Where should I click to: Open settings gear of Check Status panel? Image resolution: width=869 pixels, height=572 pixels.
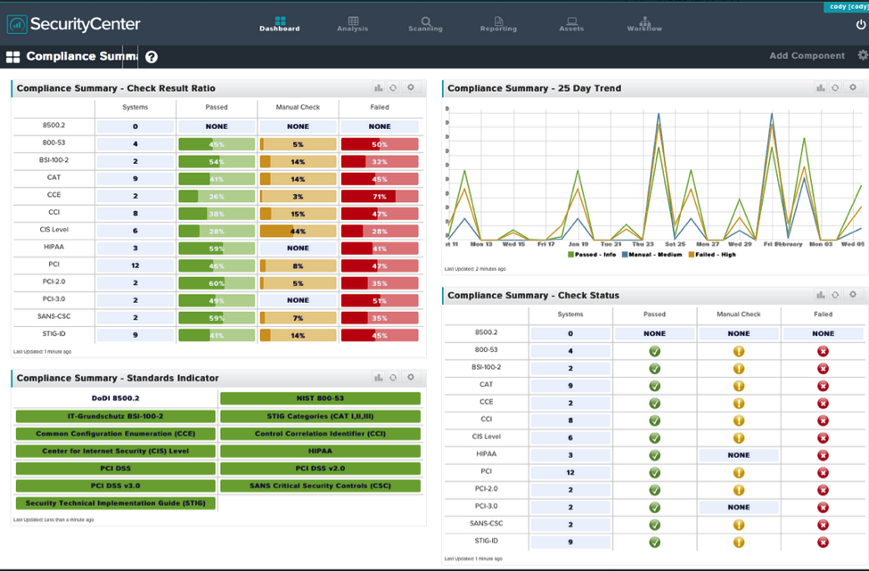click(x=853, y=294)
